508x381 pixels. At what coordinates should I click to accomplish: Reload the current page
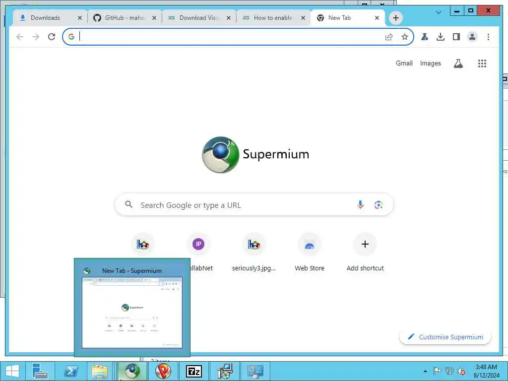pyautogui.click(x=52, y=37)
